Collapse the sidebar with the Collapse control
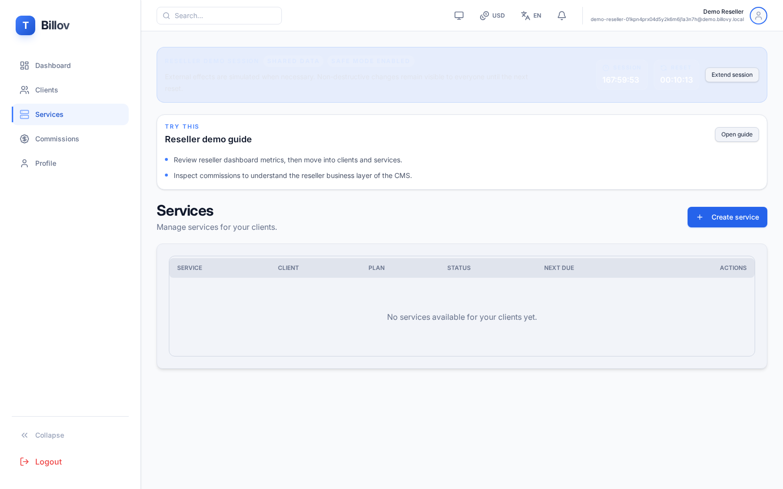 point(42,435)
